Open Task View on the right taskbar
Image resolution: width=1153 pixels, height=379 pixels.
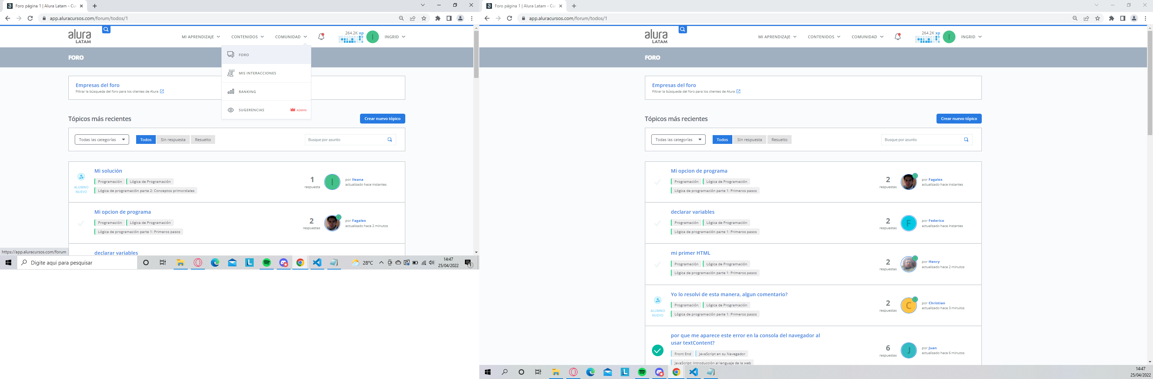[x=538, y=372]
